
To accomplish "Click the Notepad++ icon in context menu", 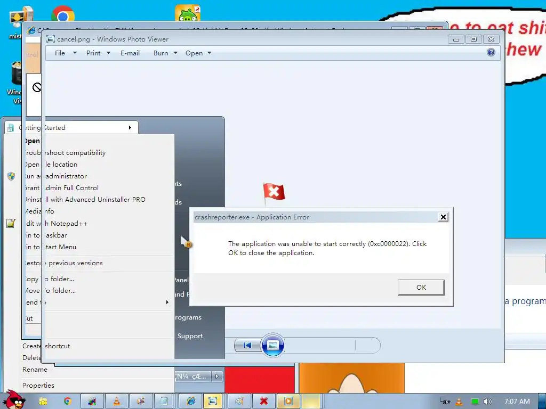I will [x=11, y=223].
